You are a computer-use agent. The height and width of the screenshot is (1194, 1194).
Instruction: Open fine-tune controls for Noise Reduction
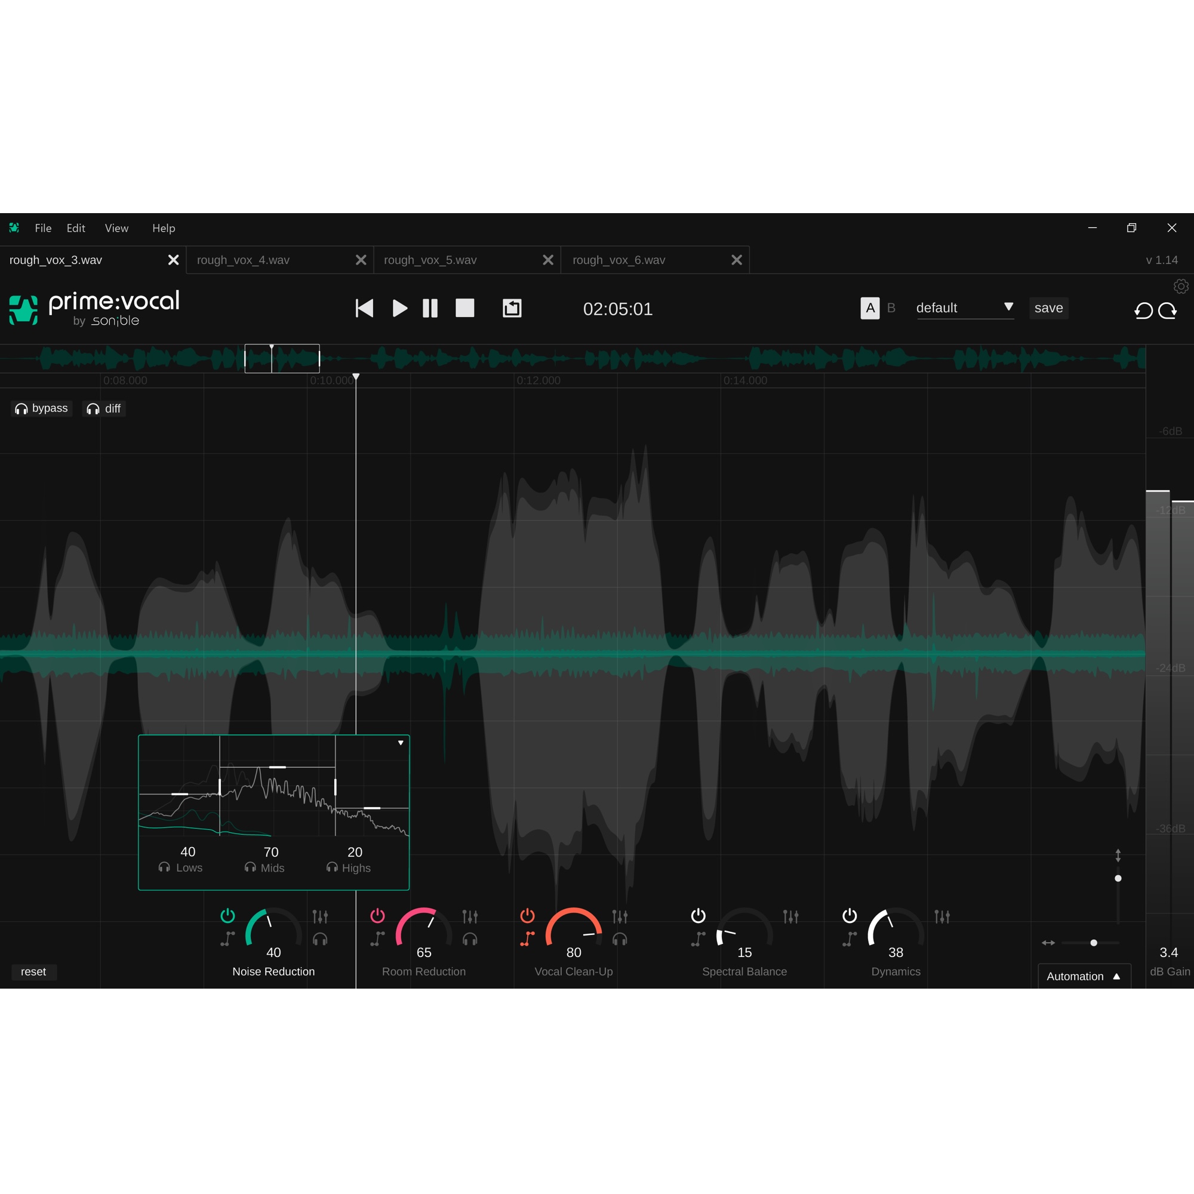pyautogui.click(x=321, y=916)
